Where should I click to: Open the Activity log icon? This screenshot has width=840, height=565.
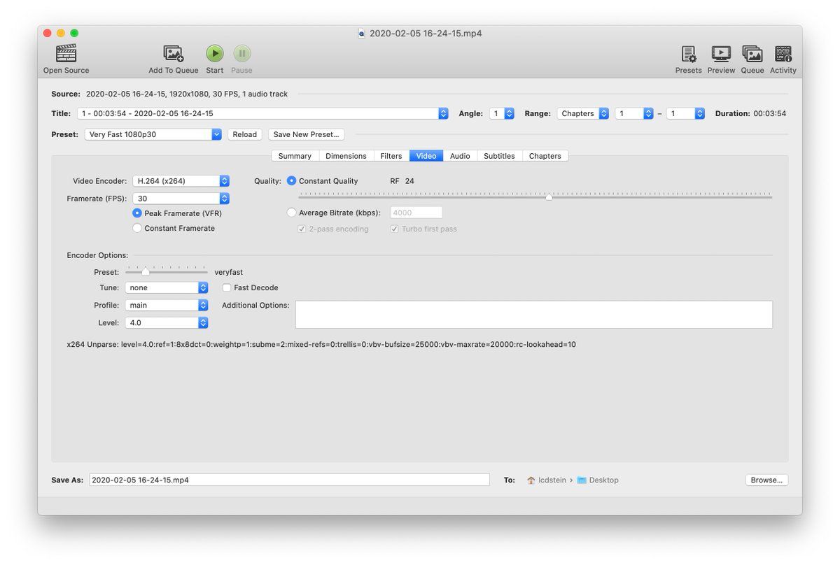[783, 54]
